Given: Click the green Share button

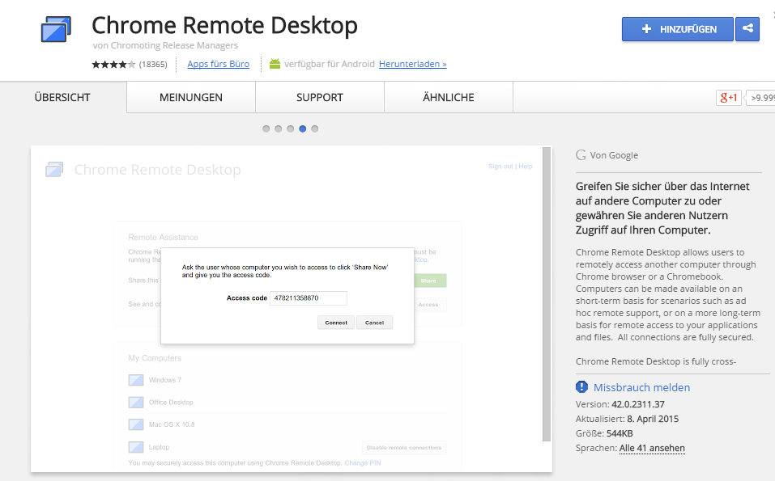Looking at the screenshot, I should click(x=428, y=281).
